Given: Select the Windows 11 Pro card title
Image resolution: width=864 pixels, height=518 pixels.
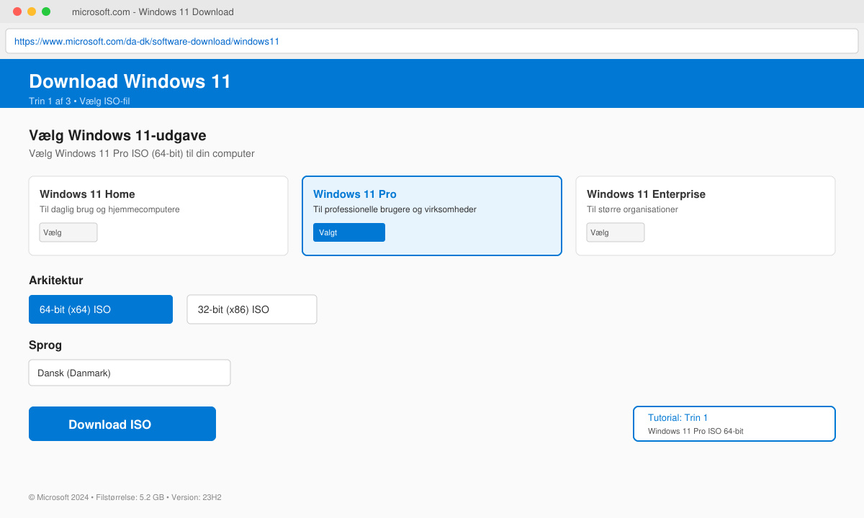Looking at the screenshot, I should click(355, 194).
